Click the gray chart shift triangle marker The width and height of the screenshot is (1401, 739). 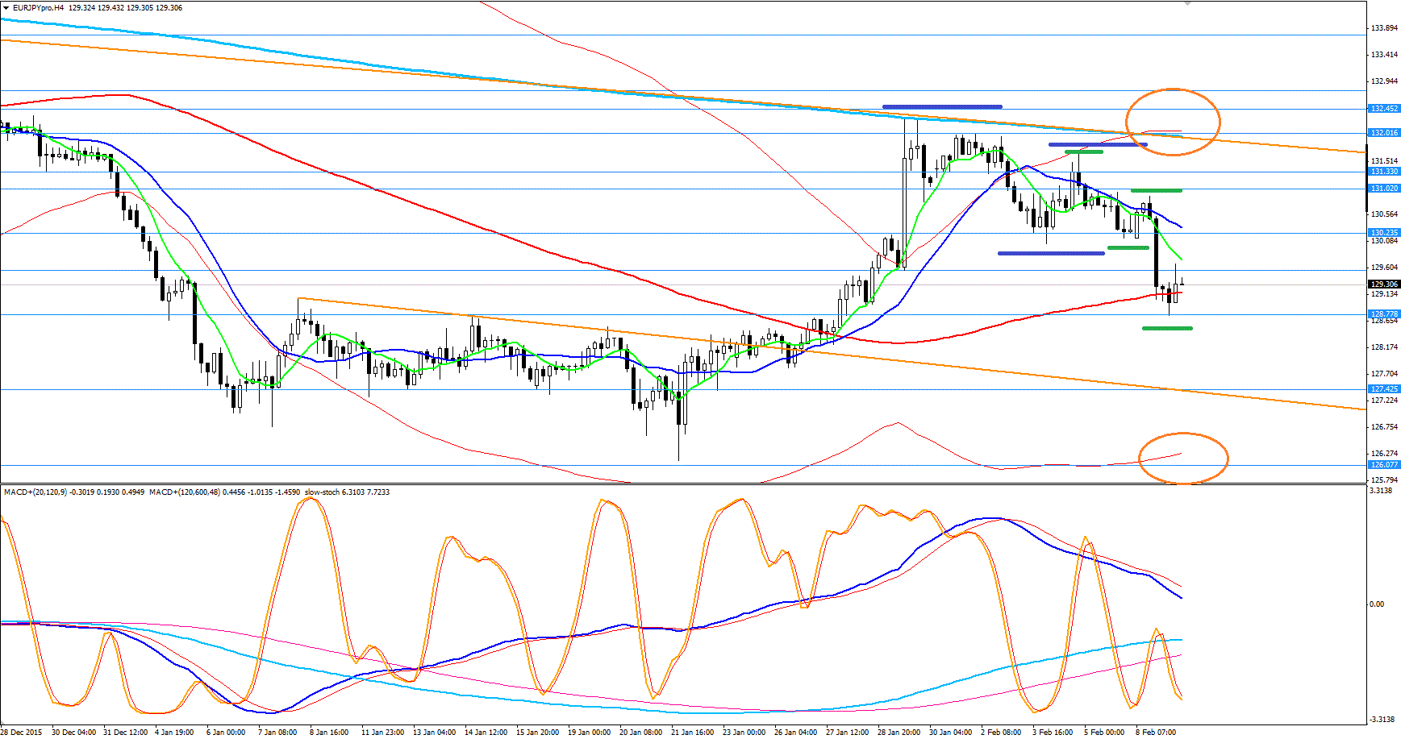1187,3
